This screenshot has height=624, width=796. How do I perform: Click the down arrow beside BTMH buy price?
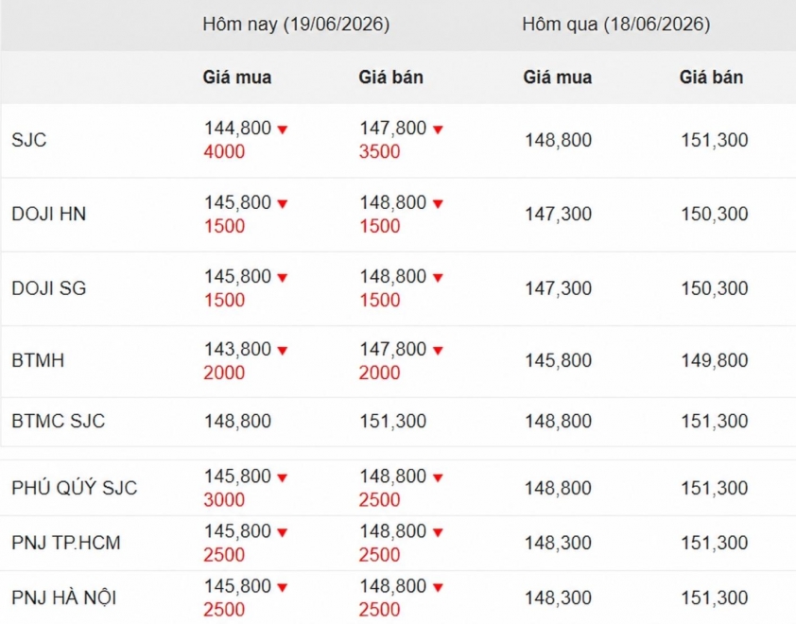click(x=283, y=351)
